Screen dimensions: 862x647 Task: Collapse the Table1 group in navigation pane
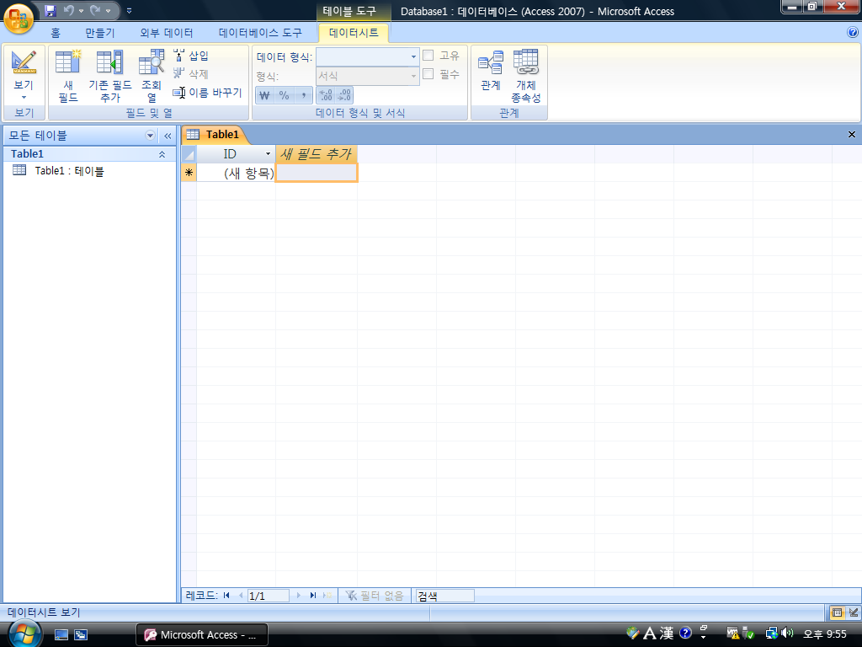[x=162, y=154]
